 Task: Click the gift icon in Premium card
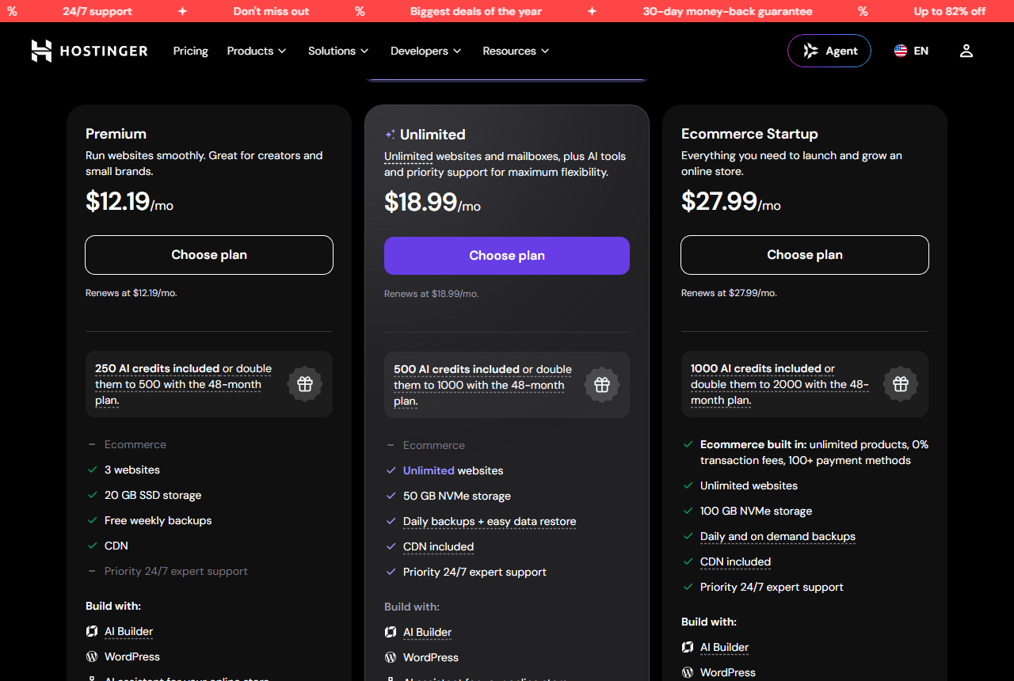pos(305,384)
